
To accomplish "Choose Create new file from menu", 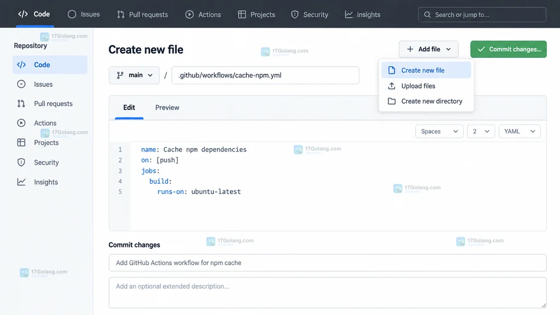I will click(x=426, y=71).
